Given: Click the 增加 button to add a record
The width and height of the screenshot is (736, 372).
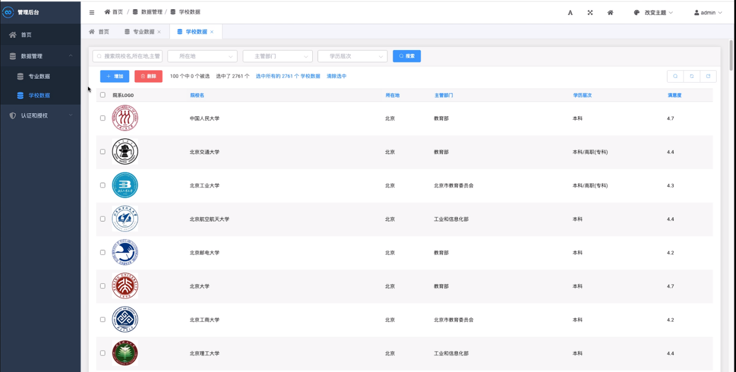Looking at the screenshot, I should [x=114, y=76].
